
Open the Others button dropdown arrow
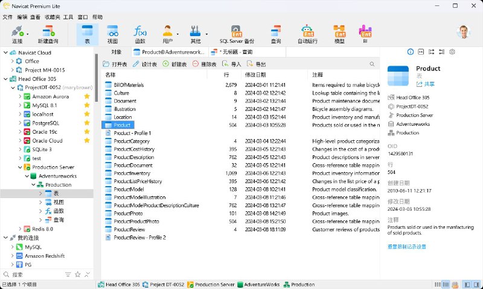pyautogui.click(x=206, y=34)
